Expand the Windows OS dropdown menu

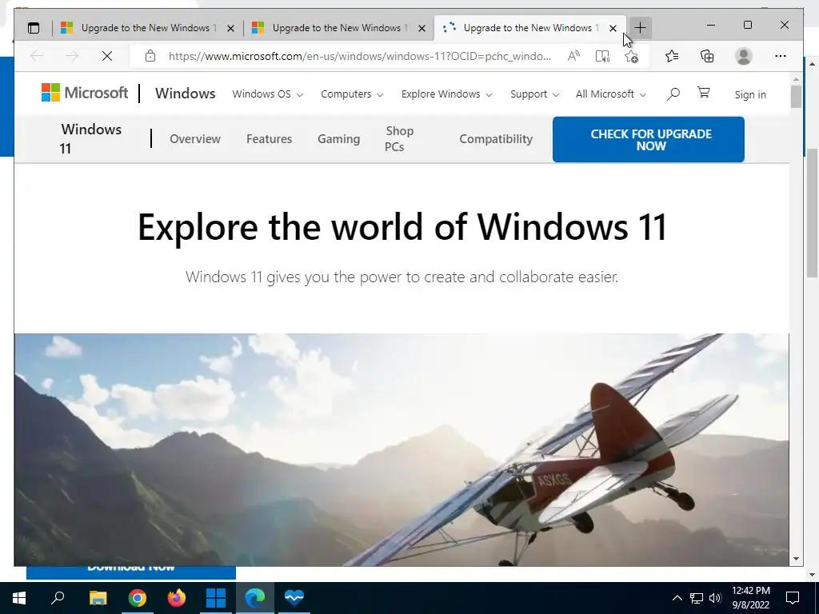pyautogui.click(x=267, y=94)
